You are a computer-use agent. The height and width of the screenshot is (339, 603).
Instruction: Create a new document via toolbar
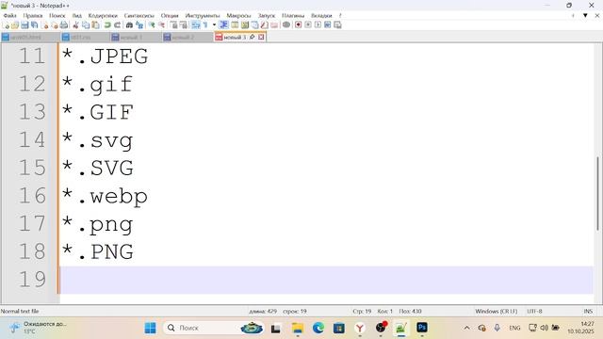(6, 25)
